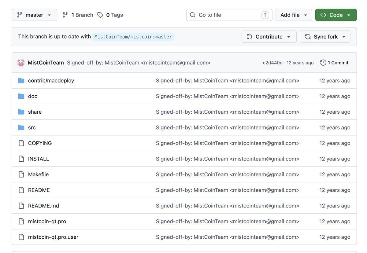This screenshot has height=253, width=367.
Task: Open the mistcoin-qt.pro.user file
Action: point(53,237)
